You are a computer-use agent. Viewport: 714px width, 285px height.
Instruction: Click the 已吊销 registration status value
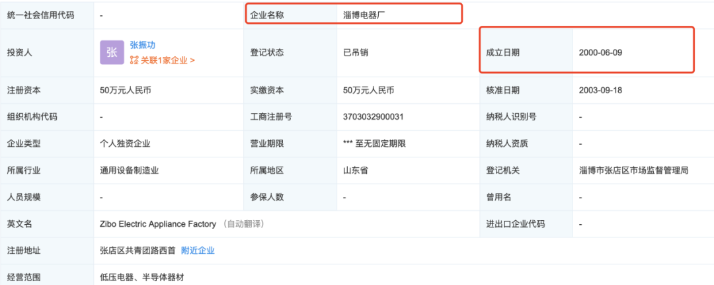[x=356, y=52]
